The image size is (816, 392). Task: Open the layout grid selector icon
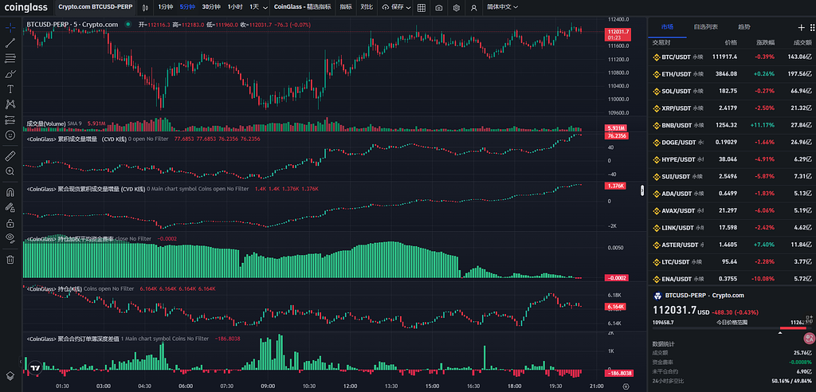click(420, 7)
